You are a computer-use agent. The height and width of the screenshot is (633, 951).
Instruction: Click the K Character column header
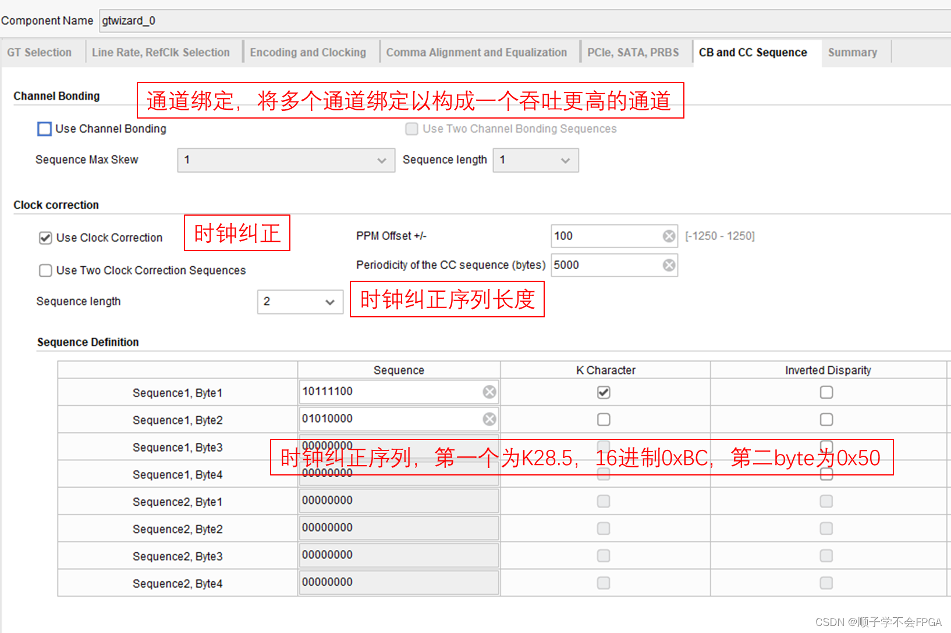click(605, 370)
